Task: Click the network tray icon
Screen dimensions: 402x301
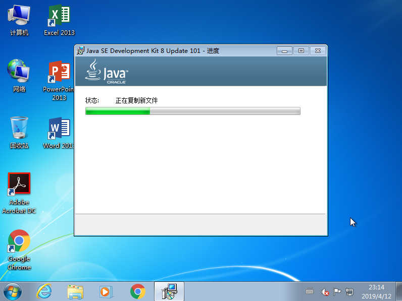Action: [349, 292]
